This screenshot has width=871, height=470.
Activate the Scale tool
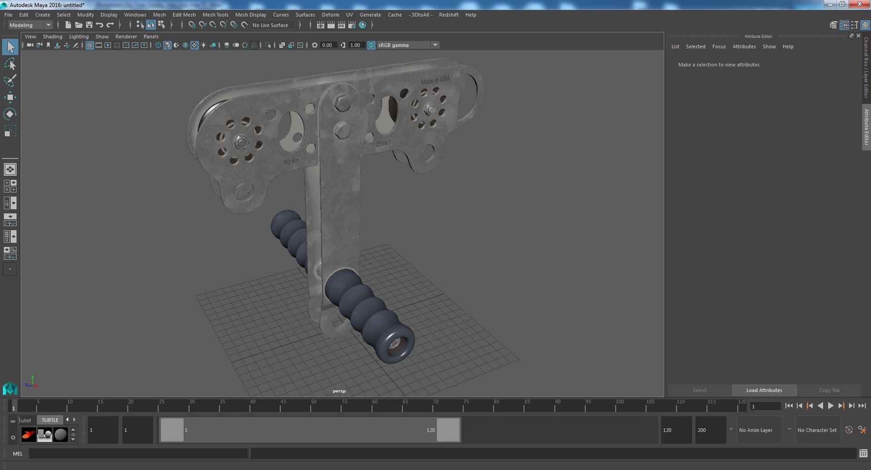[x=10, y=131]
